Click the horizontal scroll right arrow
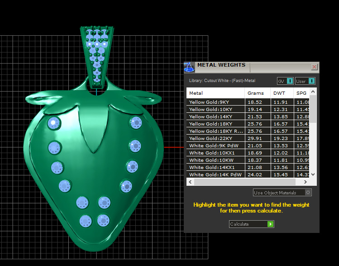This screenshot has height=266, width=339. tap(305, 182)
